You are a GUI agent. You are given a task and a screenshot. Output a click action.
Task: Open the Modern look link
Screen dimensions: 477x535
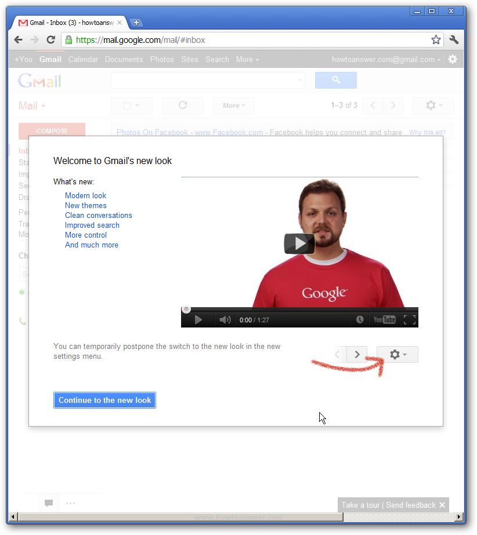85,195
